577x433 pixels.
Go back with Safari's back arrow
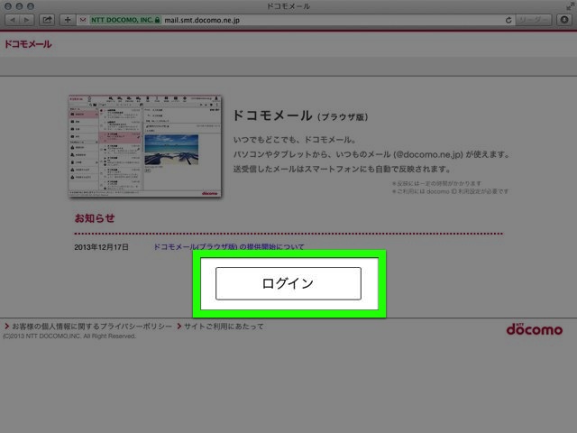pos(12,20)
